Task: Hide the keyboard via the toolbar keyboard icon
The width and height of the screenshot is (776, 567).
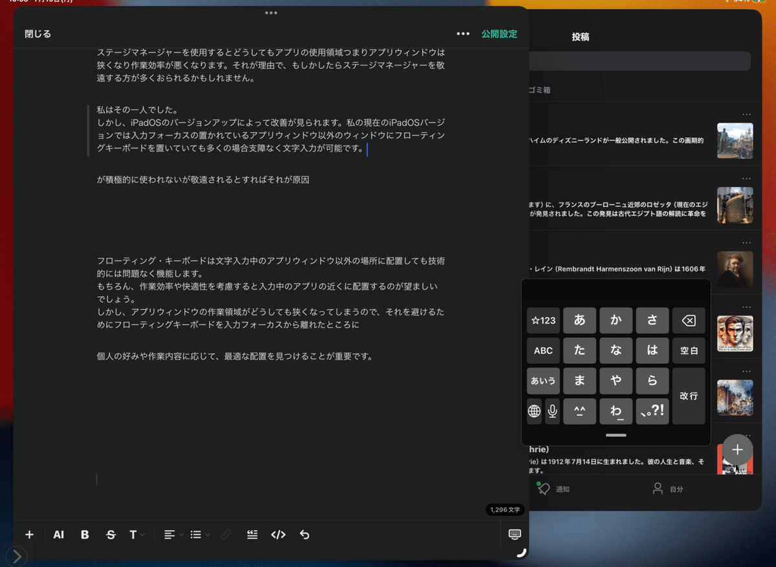Action: pos(515,534)
